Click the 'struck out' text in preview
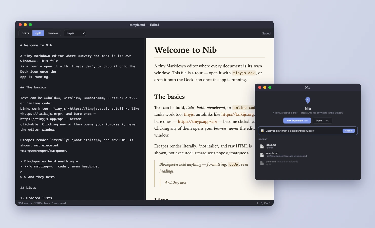The width and height of the screenshot is (375, 228). (x=216, y=108)
